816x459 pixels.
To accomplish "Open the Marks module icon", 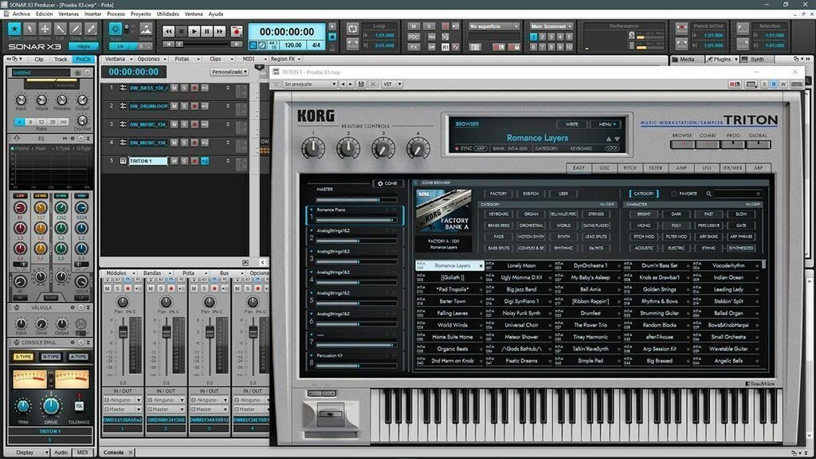I will point(147,29).
